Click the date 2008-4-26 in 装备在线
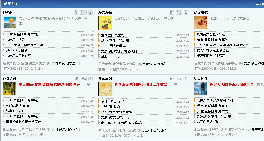264x141 pixels. (x=183, y=123)
